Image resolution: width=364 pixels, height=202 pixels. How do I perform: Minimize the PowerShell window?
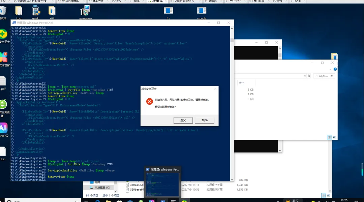tap(209, 23)
